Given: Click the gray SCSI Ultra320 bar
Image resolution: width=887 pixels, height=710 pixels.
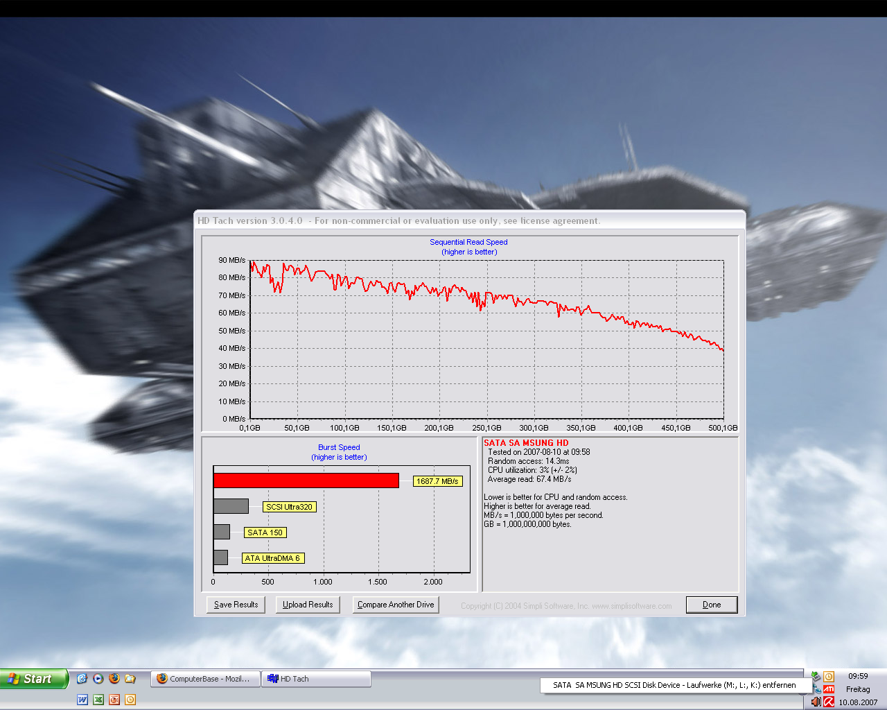Looking at the screenshot, I should coord(231,506).
